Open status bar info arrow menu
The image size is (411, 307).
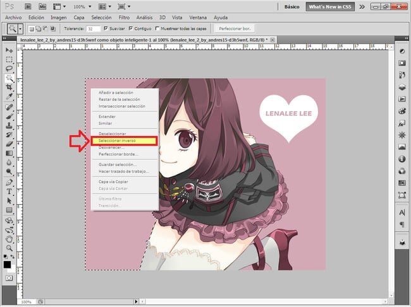136,301
